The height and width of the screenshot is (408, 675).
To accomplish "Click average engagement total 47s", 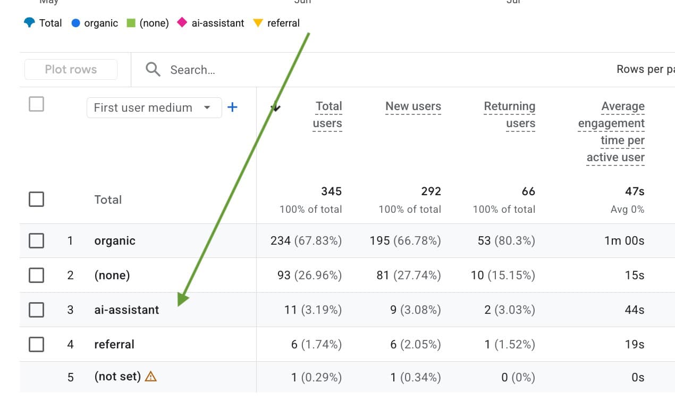I will 635,191.
